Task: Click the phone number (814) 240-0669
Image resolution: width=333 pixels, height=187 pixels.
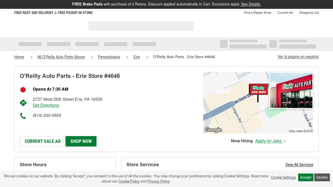Action: (47, 116)
